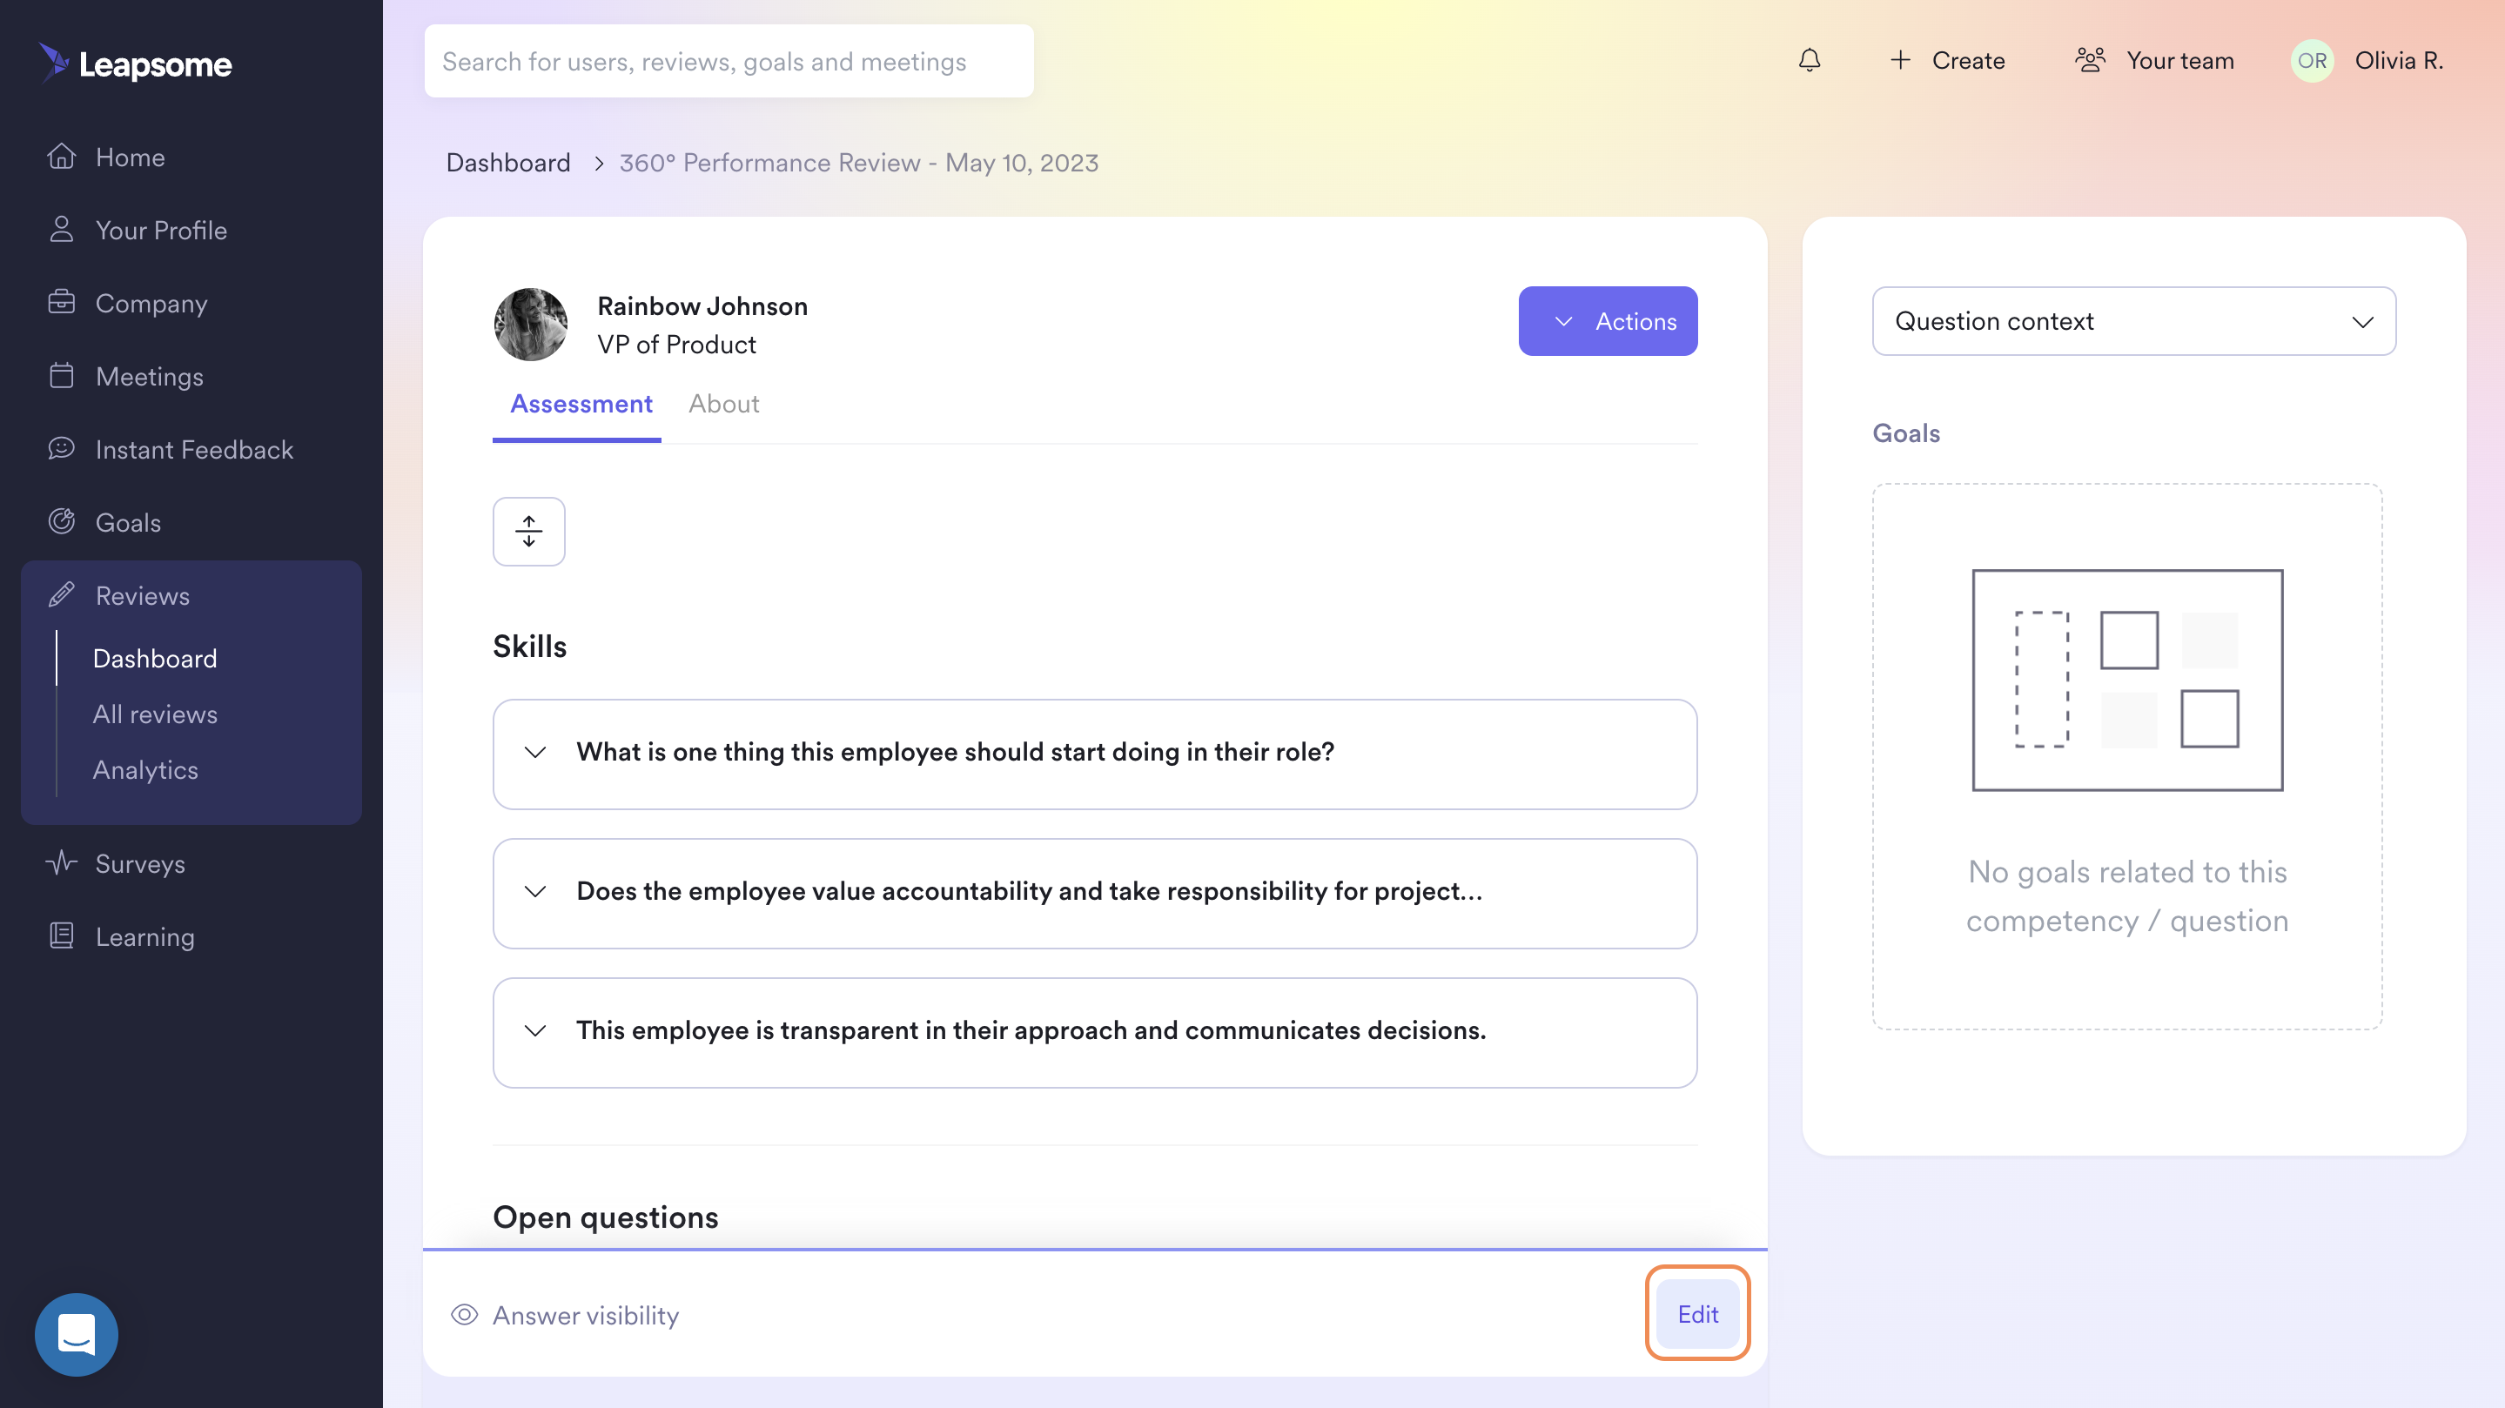Click the Open questions heading
The image size is (2505, 1408).
[x=605, y=1217]
